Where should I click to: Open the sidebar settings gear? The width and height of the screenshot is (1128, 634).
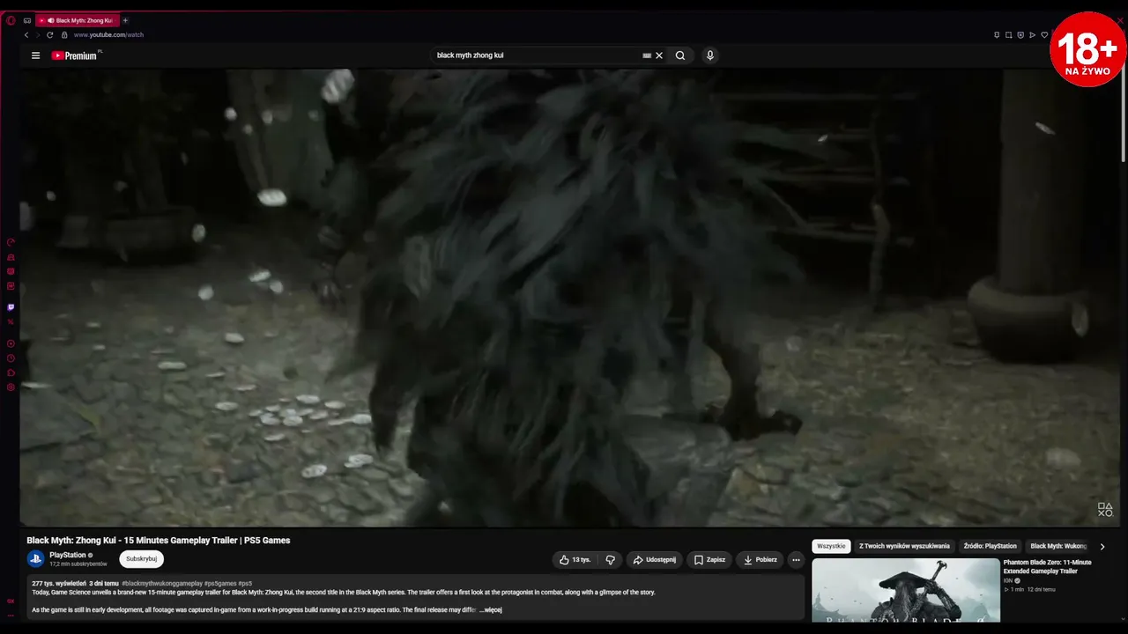[x=11, y=387]
